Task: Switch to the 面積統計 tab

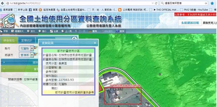Action: [27, 40]
